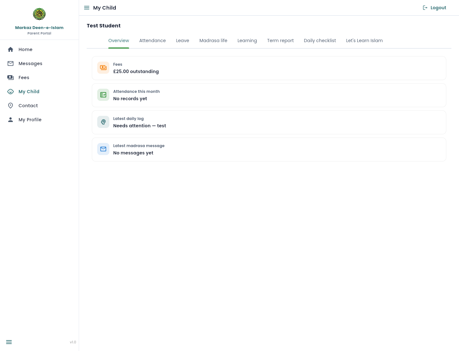459x351 pixels.
Task: Click 'No messages yet' text
Action: [133, 153]
